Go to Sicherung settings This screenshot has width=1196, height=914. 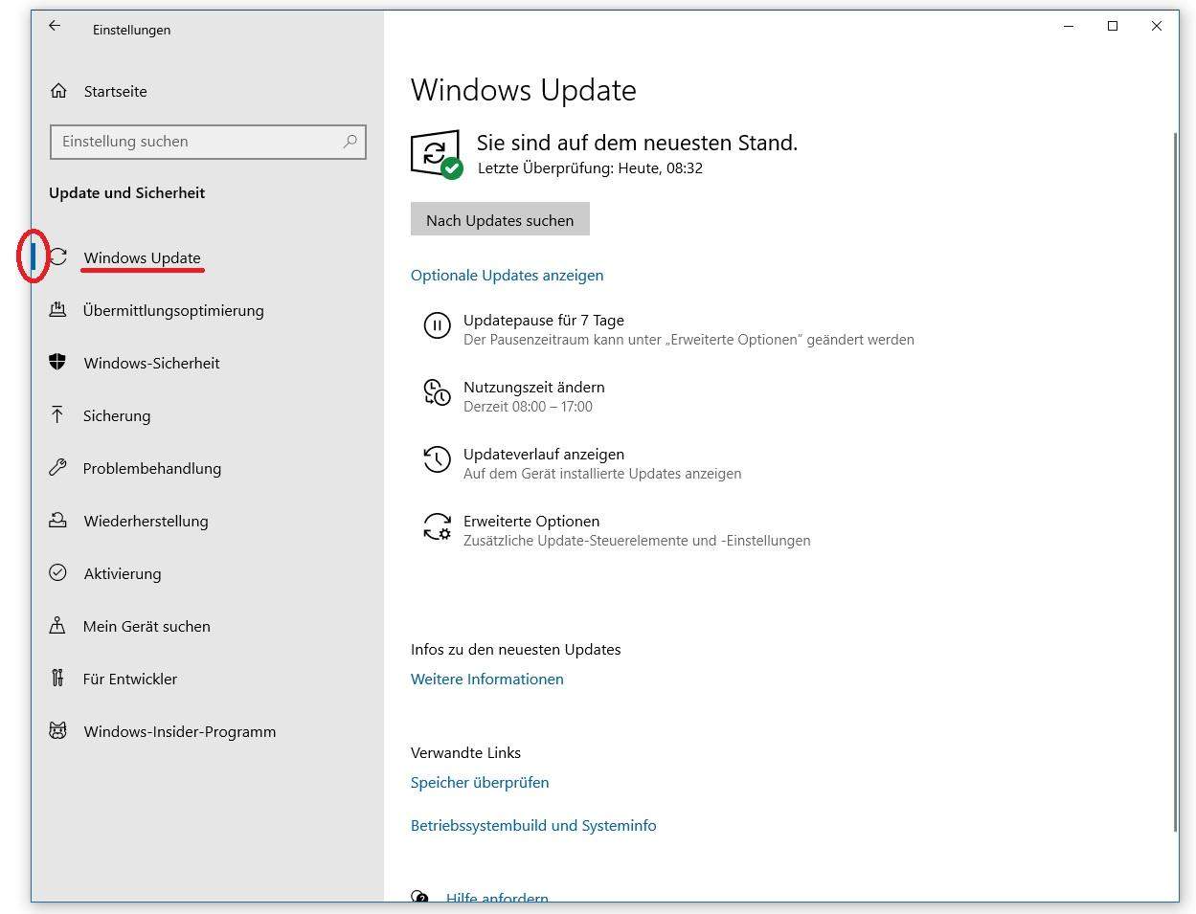117,415
